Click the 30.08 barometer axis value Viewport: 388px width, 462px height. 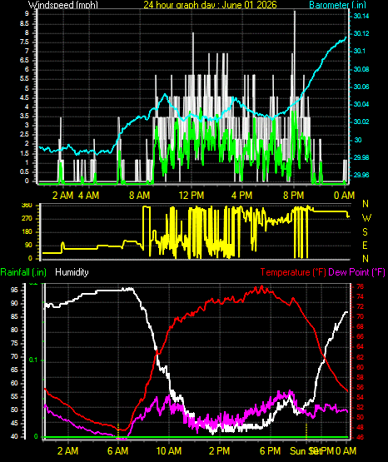click(361, 69)
